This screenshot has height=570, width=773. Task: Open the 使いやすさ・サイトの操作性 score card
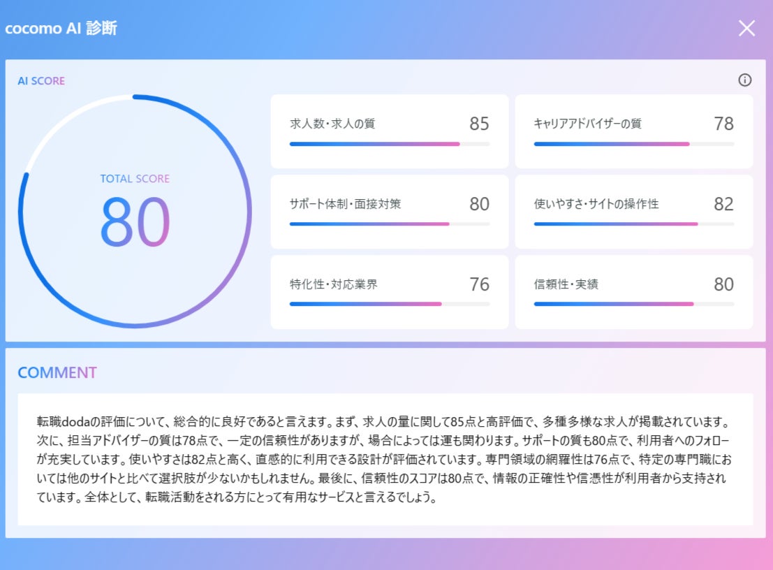(x=633, y=212)
